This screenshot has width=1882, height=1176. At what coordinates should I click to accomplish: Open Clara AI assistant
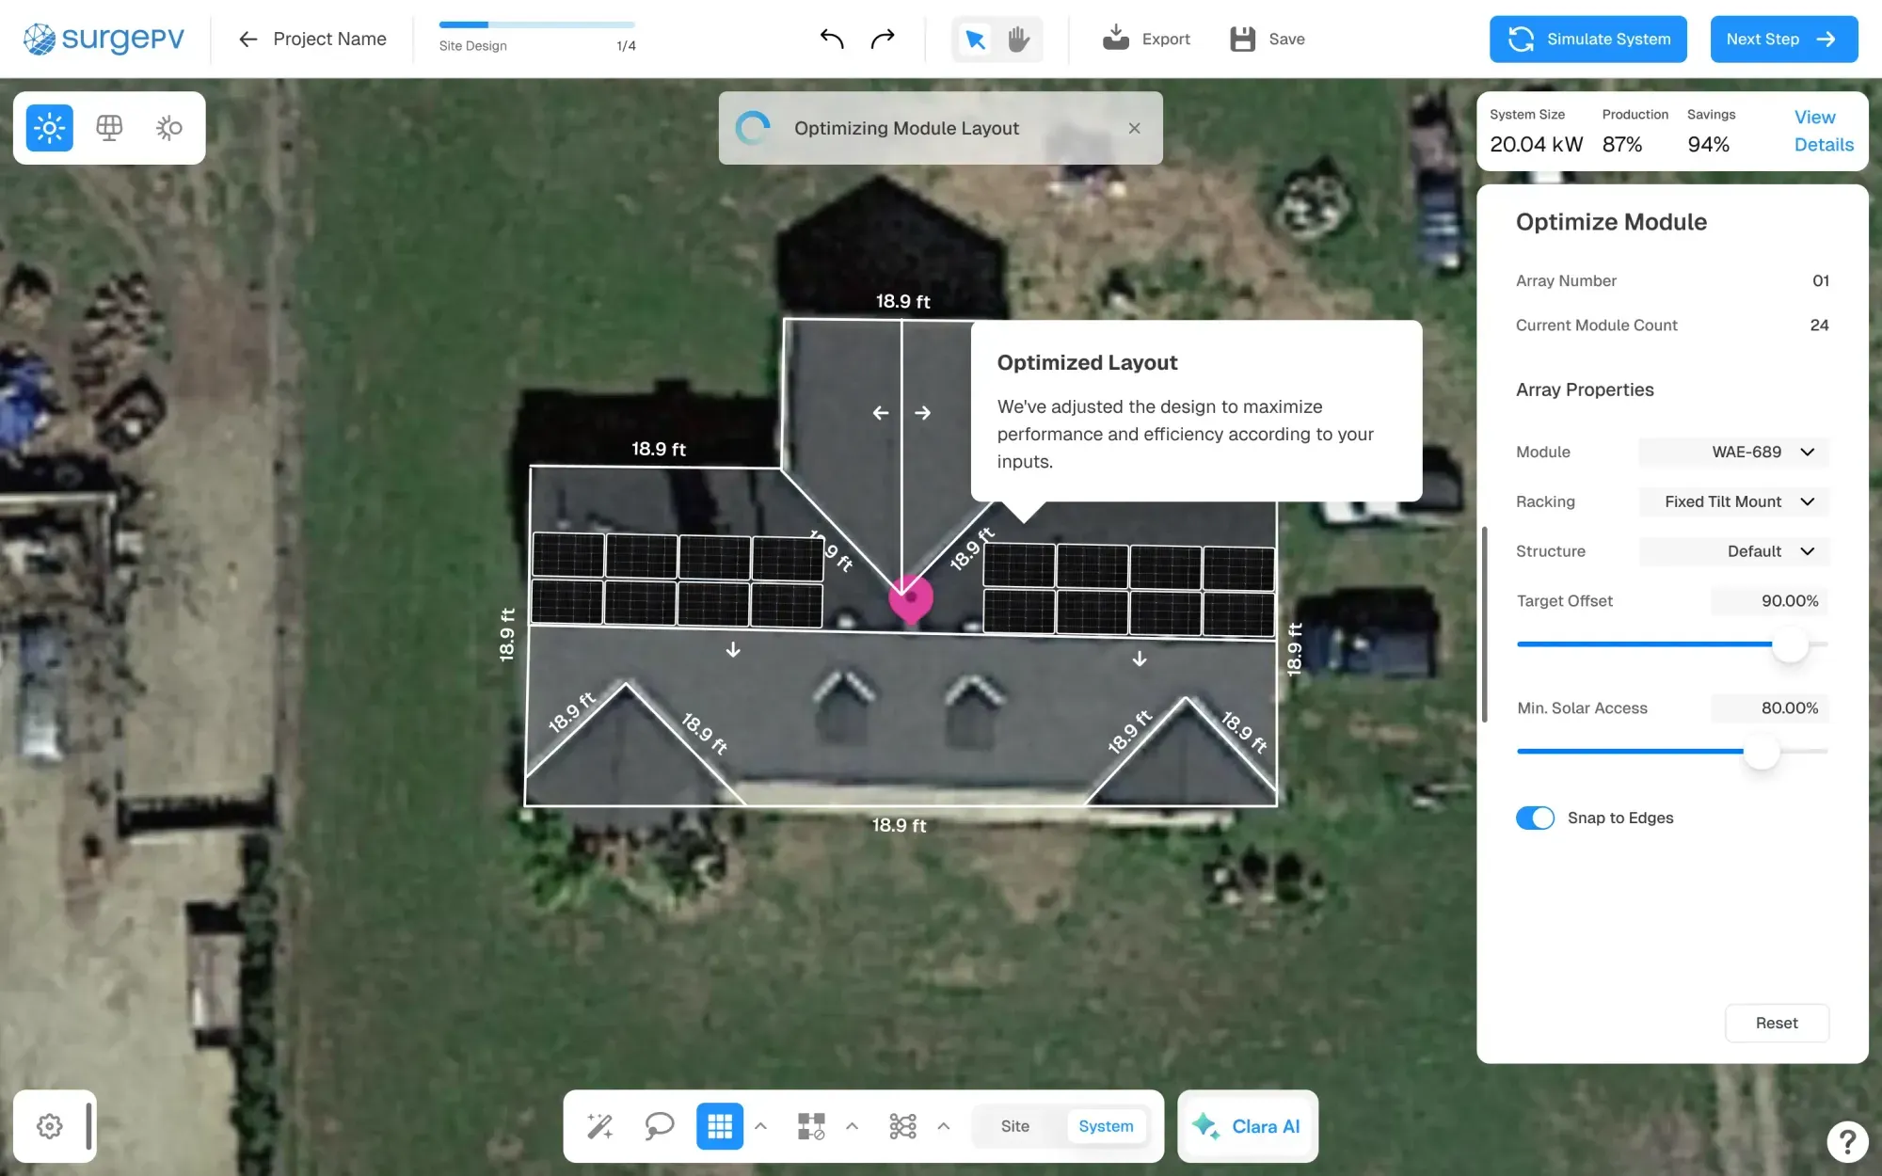[x=1247, y=1126]
